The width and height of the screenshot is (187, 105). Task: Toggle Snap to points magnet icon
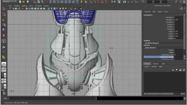click(x=98, y=2)
